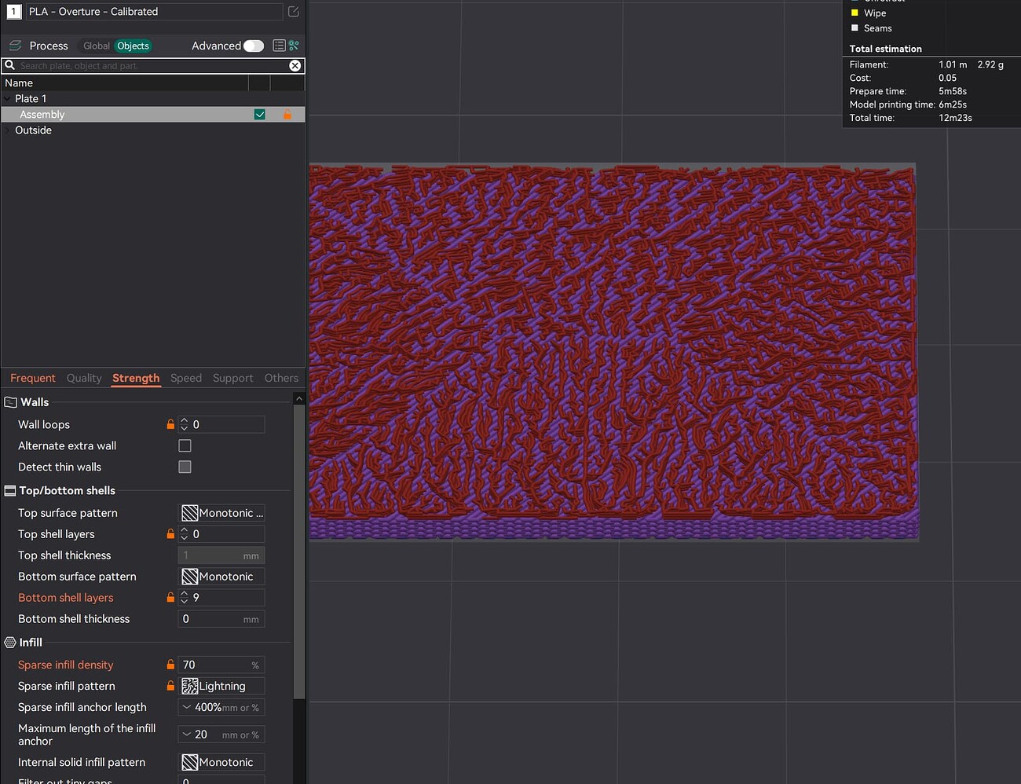Image resolution: width=1021 pixels, height=784 pixels.
Task: Click the sliced model preview in viewport
Action: [613, 352]
